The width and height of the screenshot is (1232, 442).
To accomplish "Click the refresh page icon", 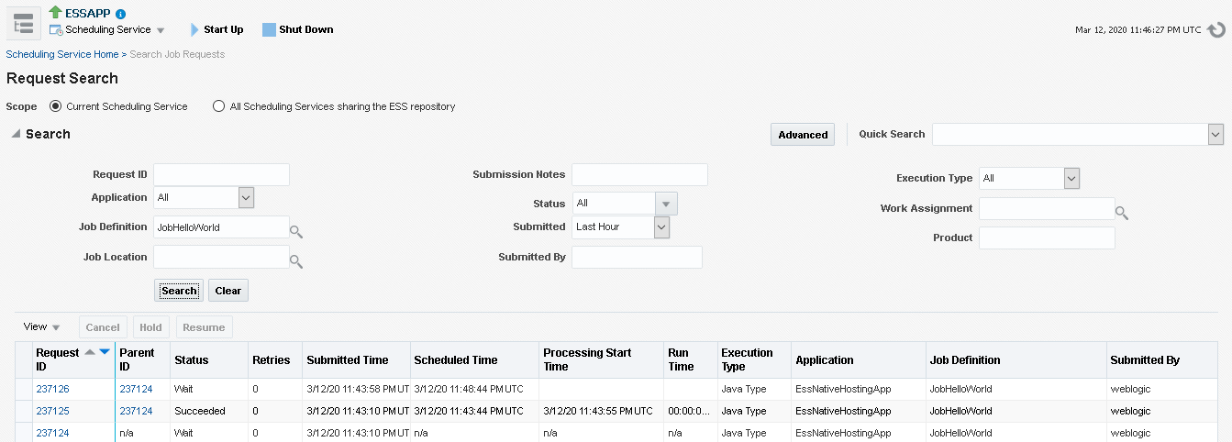I will pyautogui.click(x=1216, y=30).
